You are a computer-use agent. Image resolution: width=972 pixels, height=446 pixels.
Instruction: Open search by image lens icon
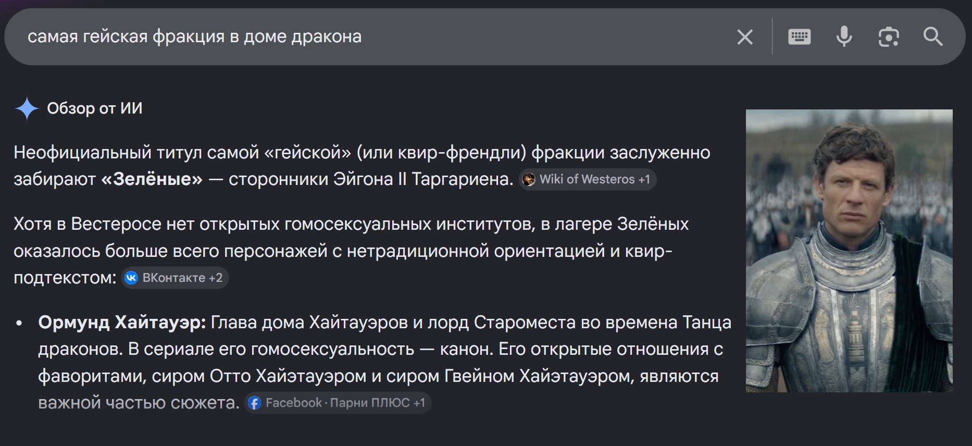[x=889, y=37]
